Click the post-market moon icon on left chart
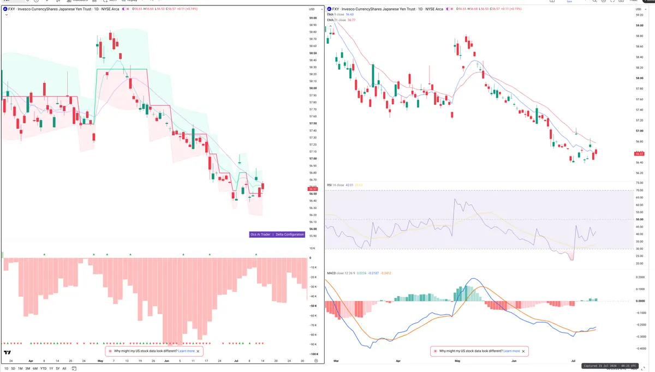 tap(123, 9)
